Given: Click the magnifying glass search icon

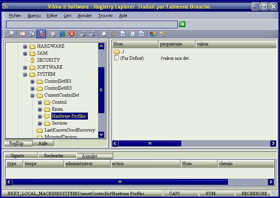Looking at the screenshot, I should tap(11, 34).
